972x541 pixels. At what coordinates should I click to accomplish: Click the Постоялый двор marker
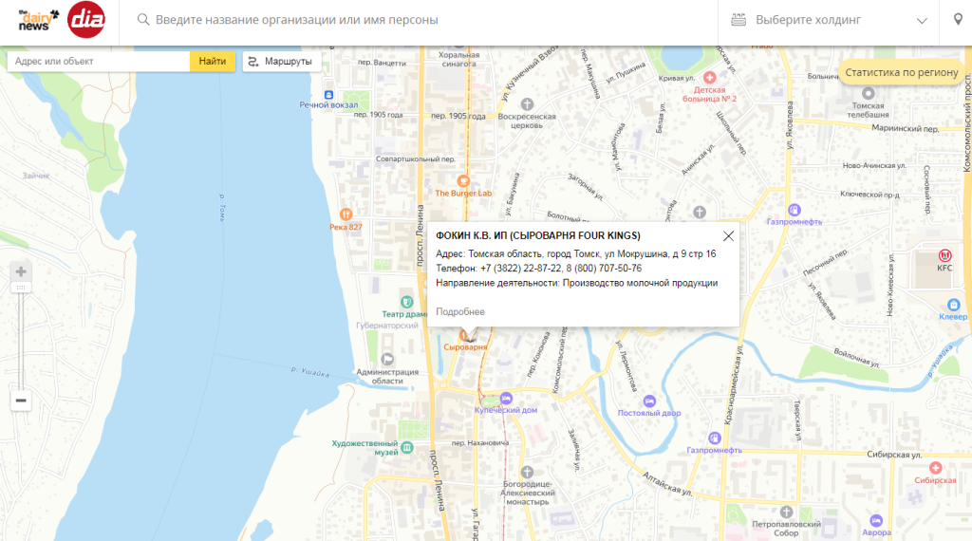[x=649, y=401]
